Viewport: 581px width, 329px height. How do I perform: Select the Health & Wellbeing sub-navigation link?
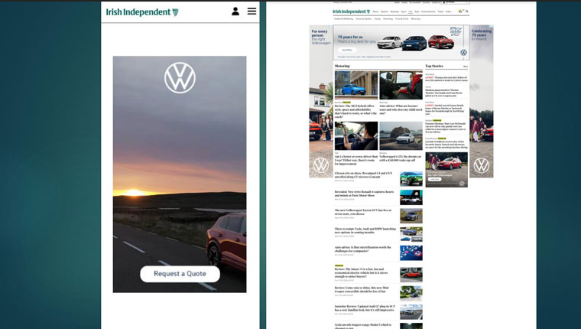pos(343,19)
